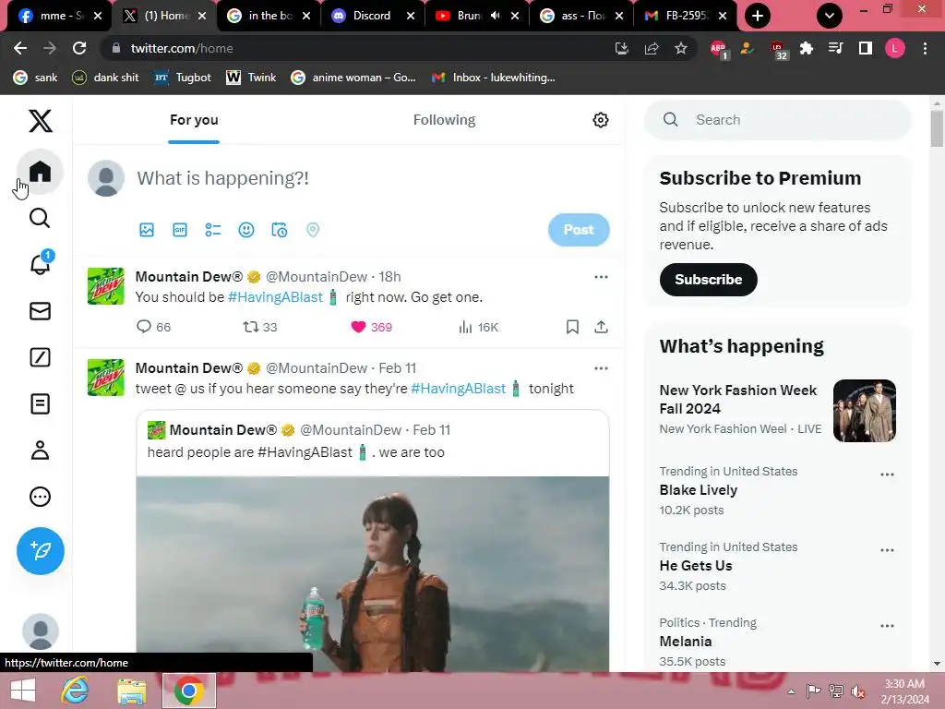This screenshot has width=945, height=709.
Task: Click the X logo in the sidebar
Action: [41, 121]
